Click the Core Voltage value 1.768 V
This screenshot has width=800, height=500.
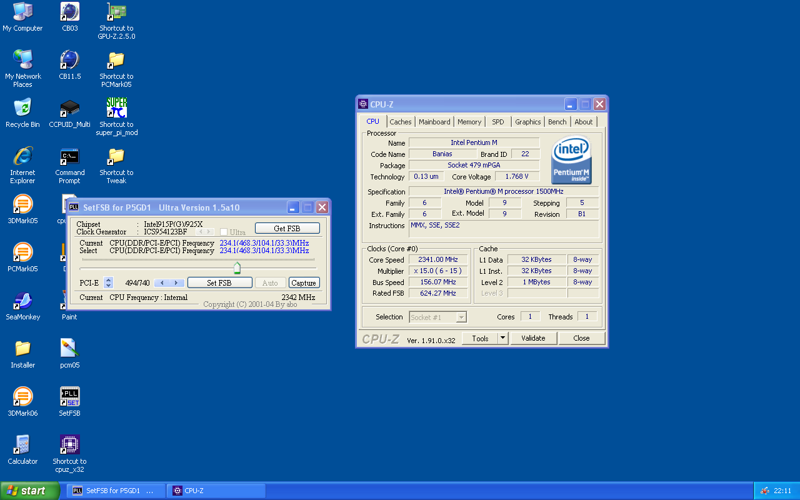[x=517, y=176]
